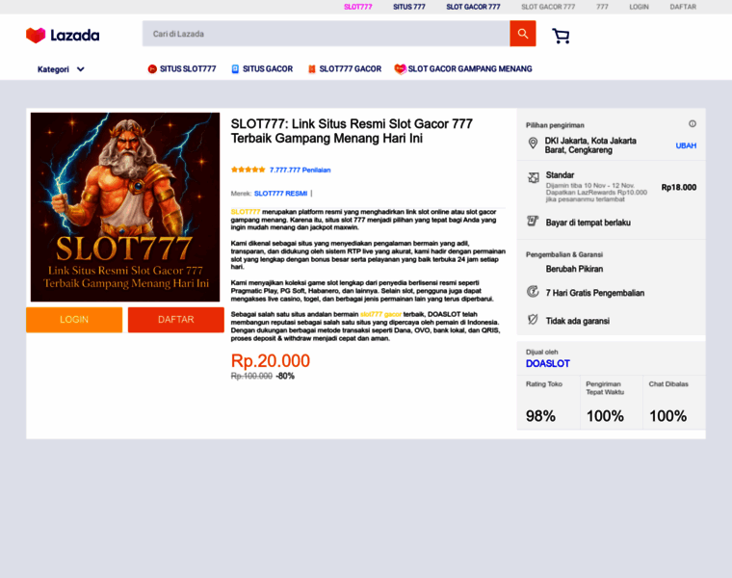Click the -80% discount label
Image resolution: width=732 pixels, height=578 pixels.
(285, 377)
